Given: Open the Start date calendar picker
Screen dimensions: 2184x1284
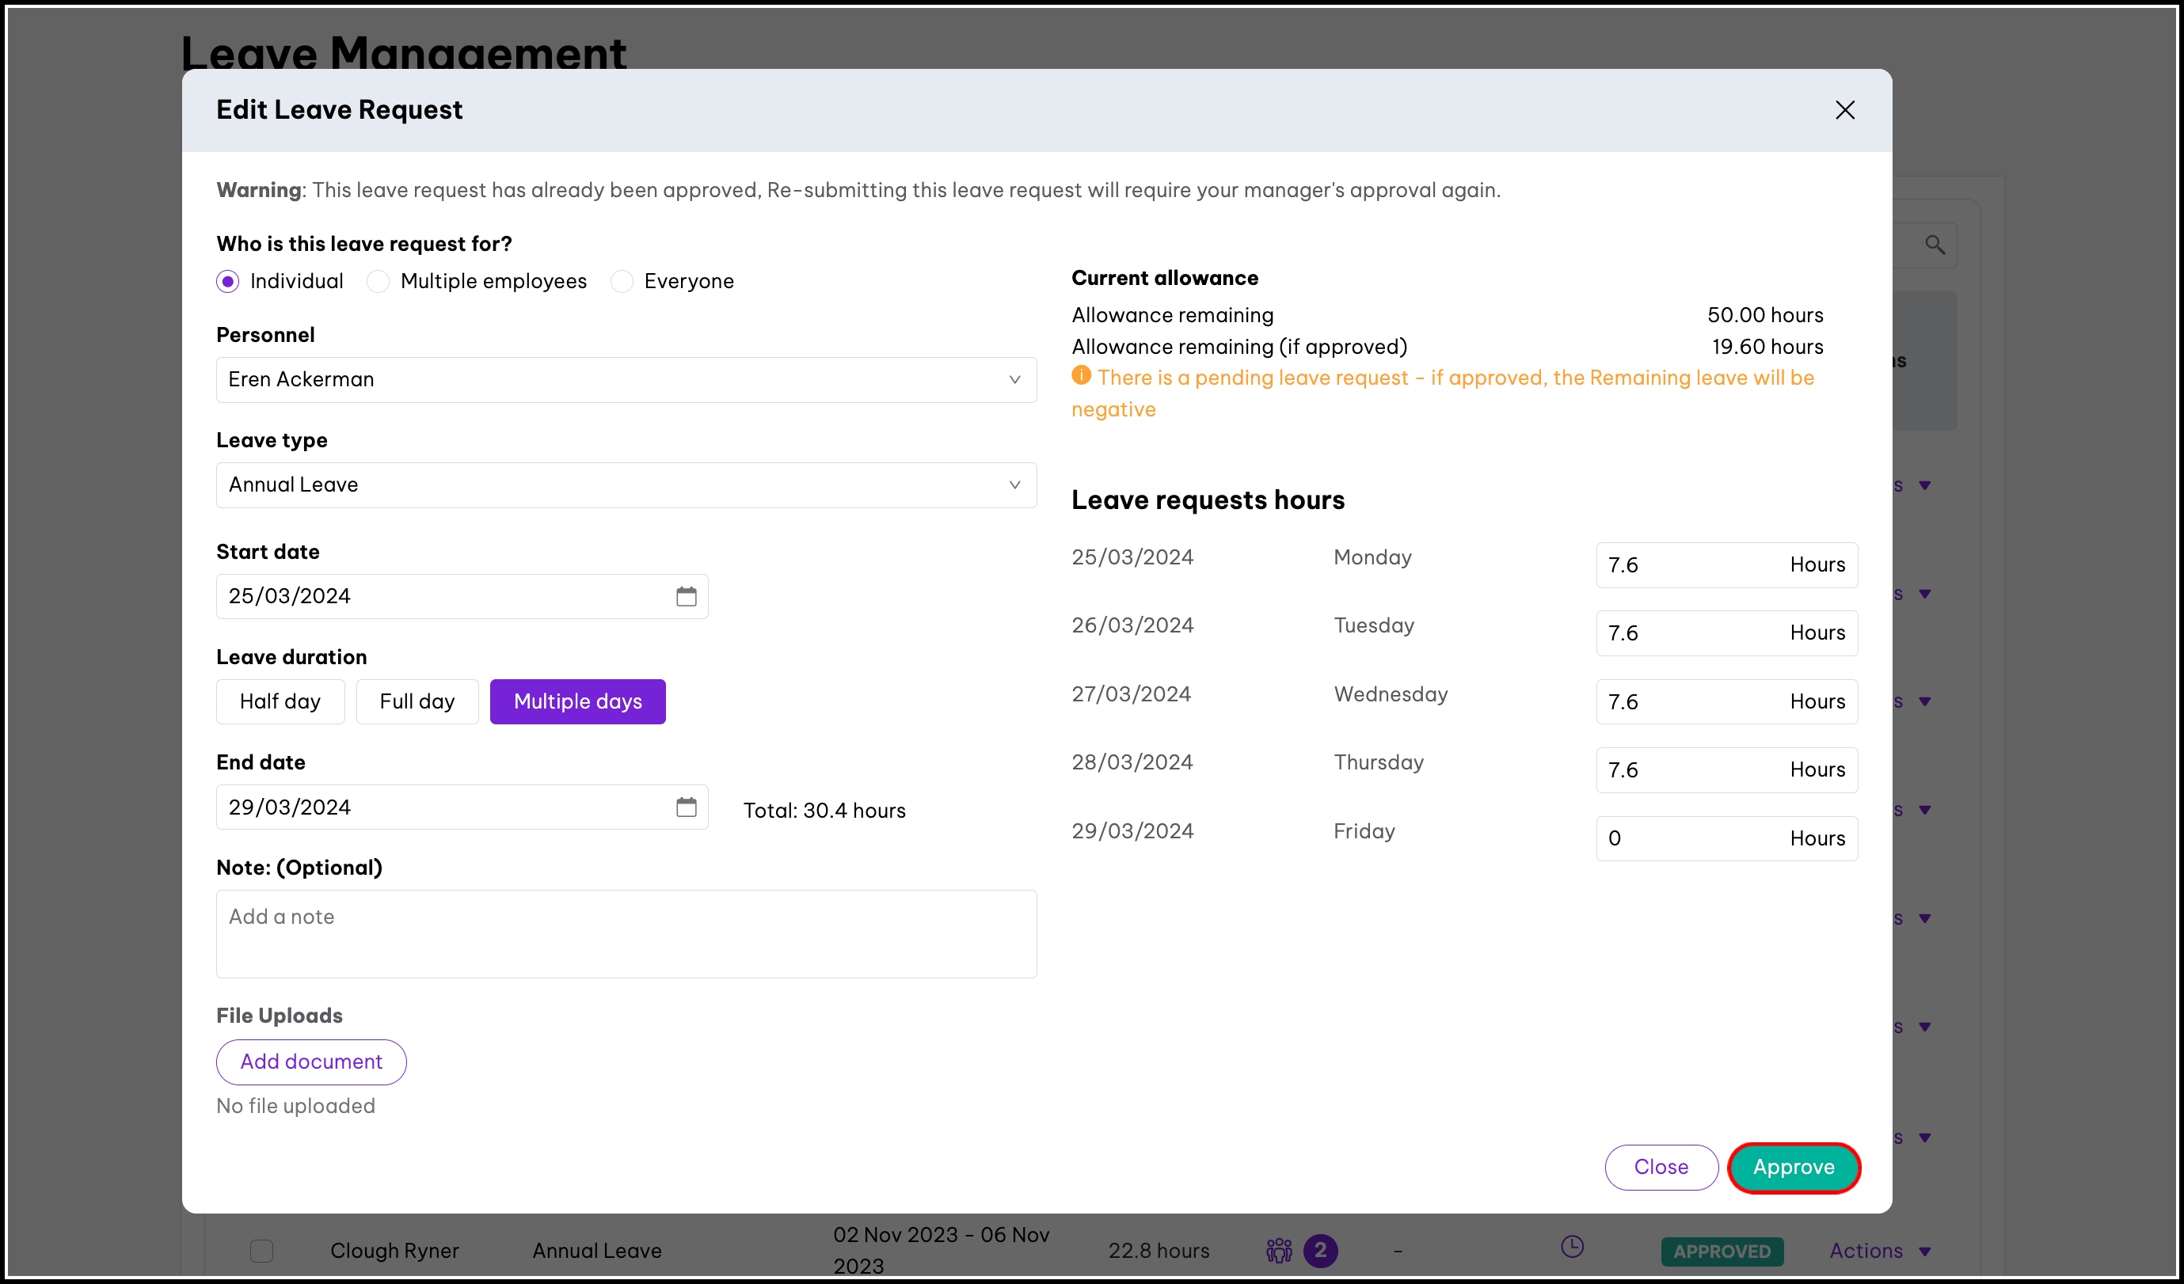Looking at the screenshot, I should coord(686,596).
